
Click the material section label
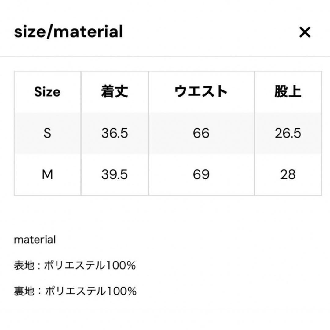[x=34, y=240]
